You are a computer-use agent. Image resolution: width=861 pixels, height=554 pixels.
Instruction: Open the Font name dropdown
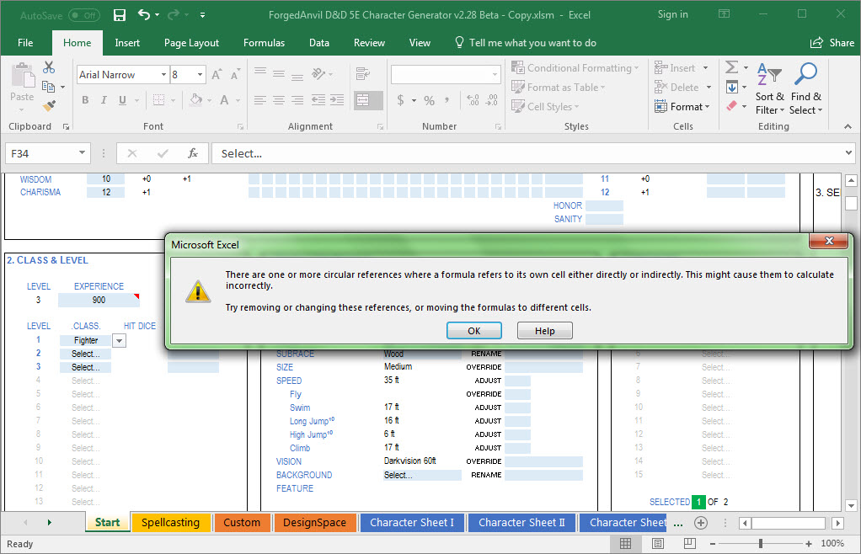tap(163, 75)
